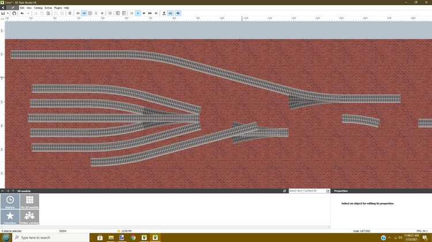
Task: Click the second window layout icon
Action: tap(124, 13)
